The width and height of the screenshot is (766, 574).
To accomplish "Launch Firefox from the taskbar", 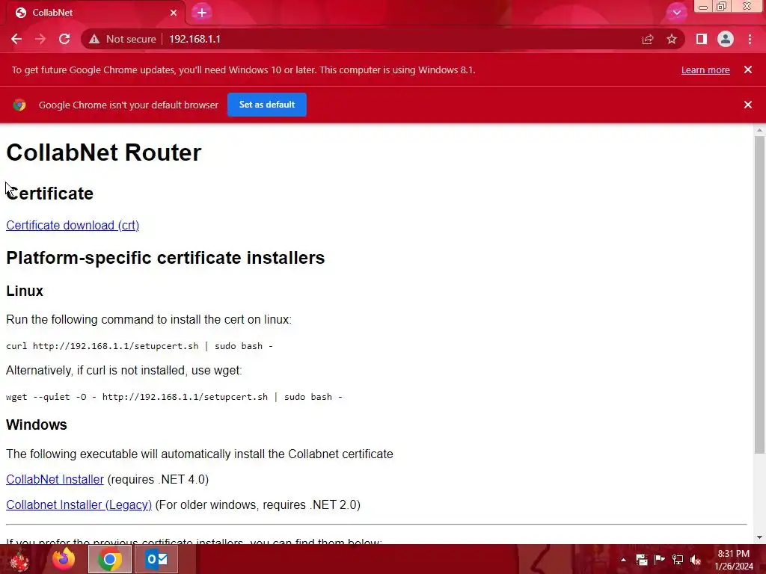I will pyautogui.click(x=64, y=559).
